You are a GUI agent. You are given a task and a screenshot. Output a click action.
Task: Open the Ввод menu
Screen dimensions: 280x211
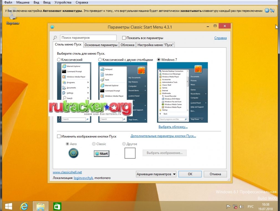click(x=47, y=2)
